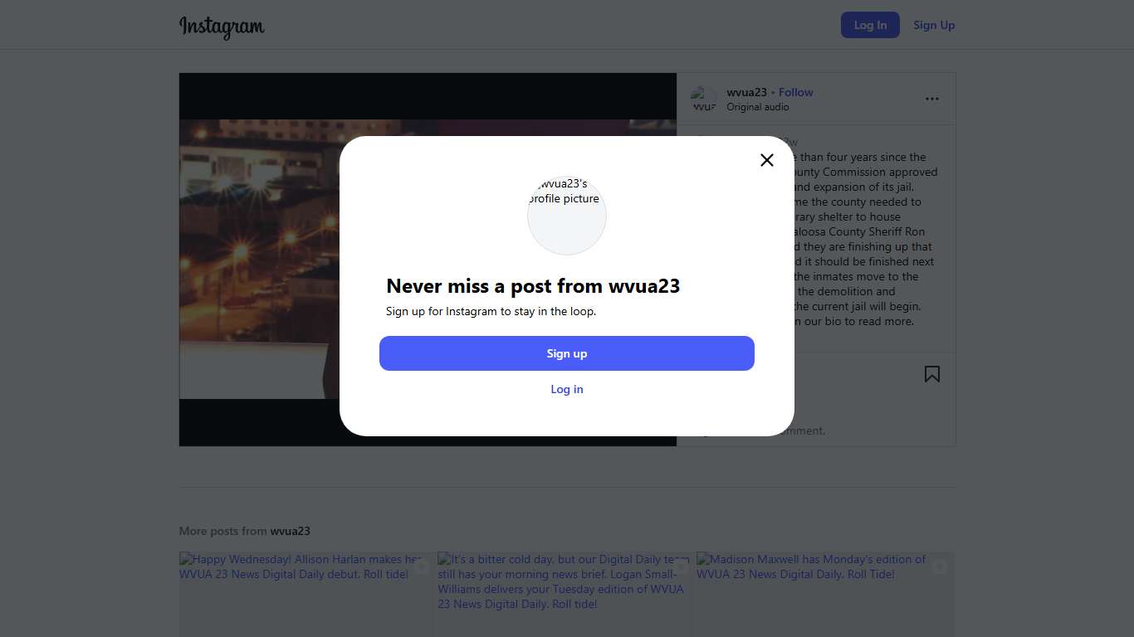The width and height of the screenshot is (1134, 637).
Task: Click the Instagram logo
Action: point(222,27)
